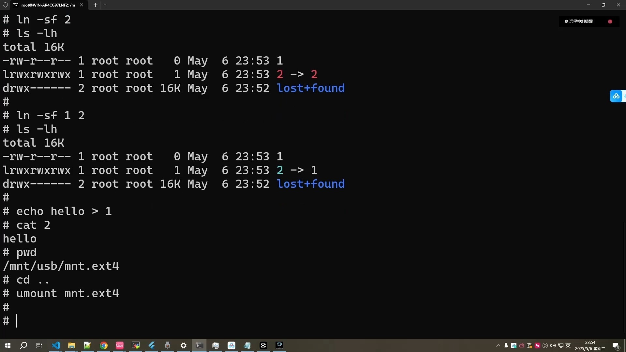Image resolution: width=626 pixels, height=352 pixels.
Task: Click the first blue lost+found entry
Action: tap(310, 88)
